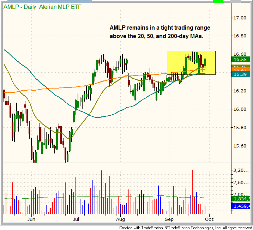The height and width of the screenshot is (230, 253).
Task: Click the annotation 'AMLP remains in a tight trading range'
Action: 160,28
